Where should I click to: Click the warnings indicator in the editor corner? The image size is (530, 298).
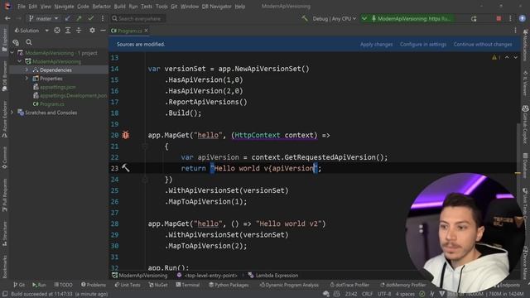pos(496,57)
